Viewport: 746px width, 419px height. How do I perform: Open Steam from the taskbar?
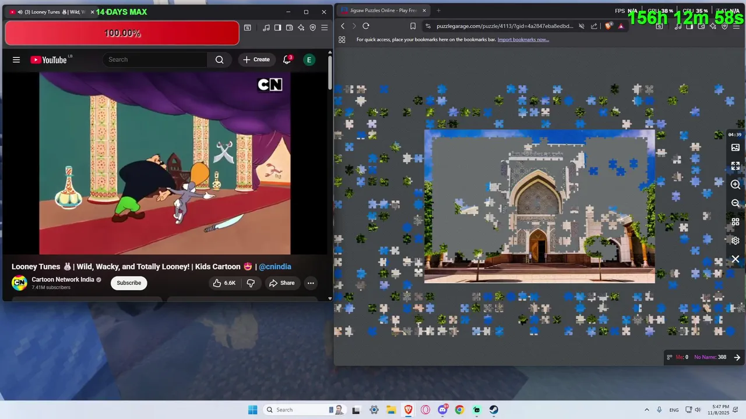coord(494,410)
